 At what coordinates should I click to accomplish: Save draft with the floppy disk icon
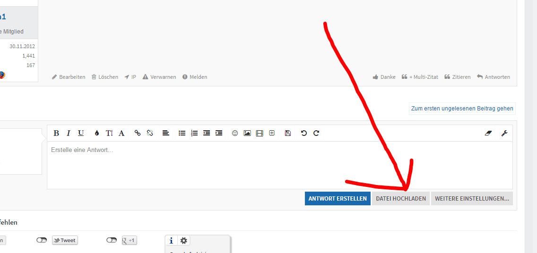tap(288, 133)
